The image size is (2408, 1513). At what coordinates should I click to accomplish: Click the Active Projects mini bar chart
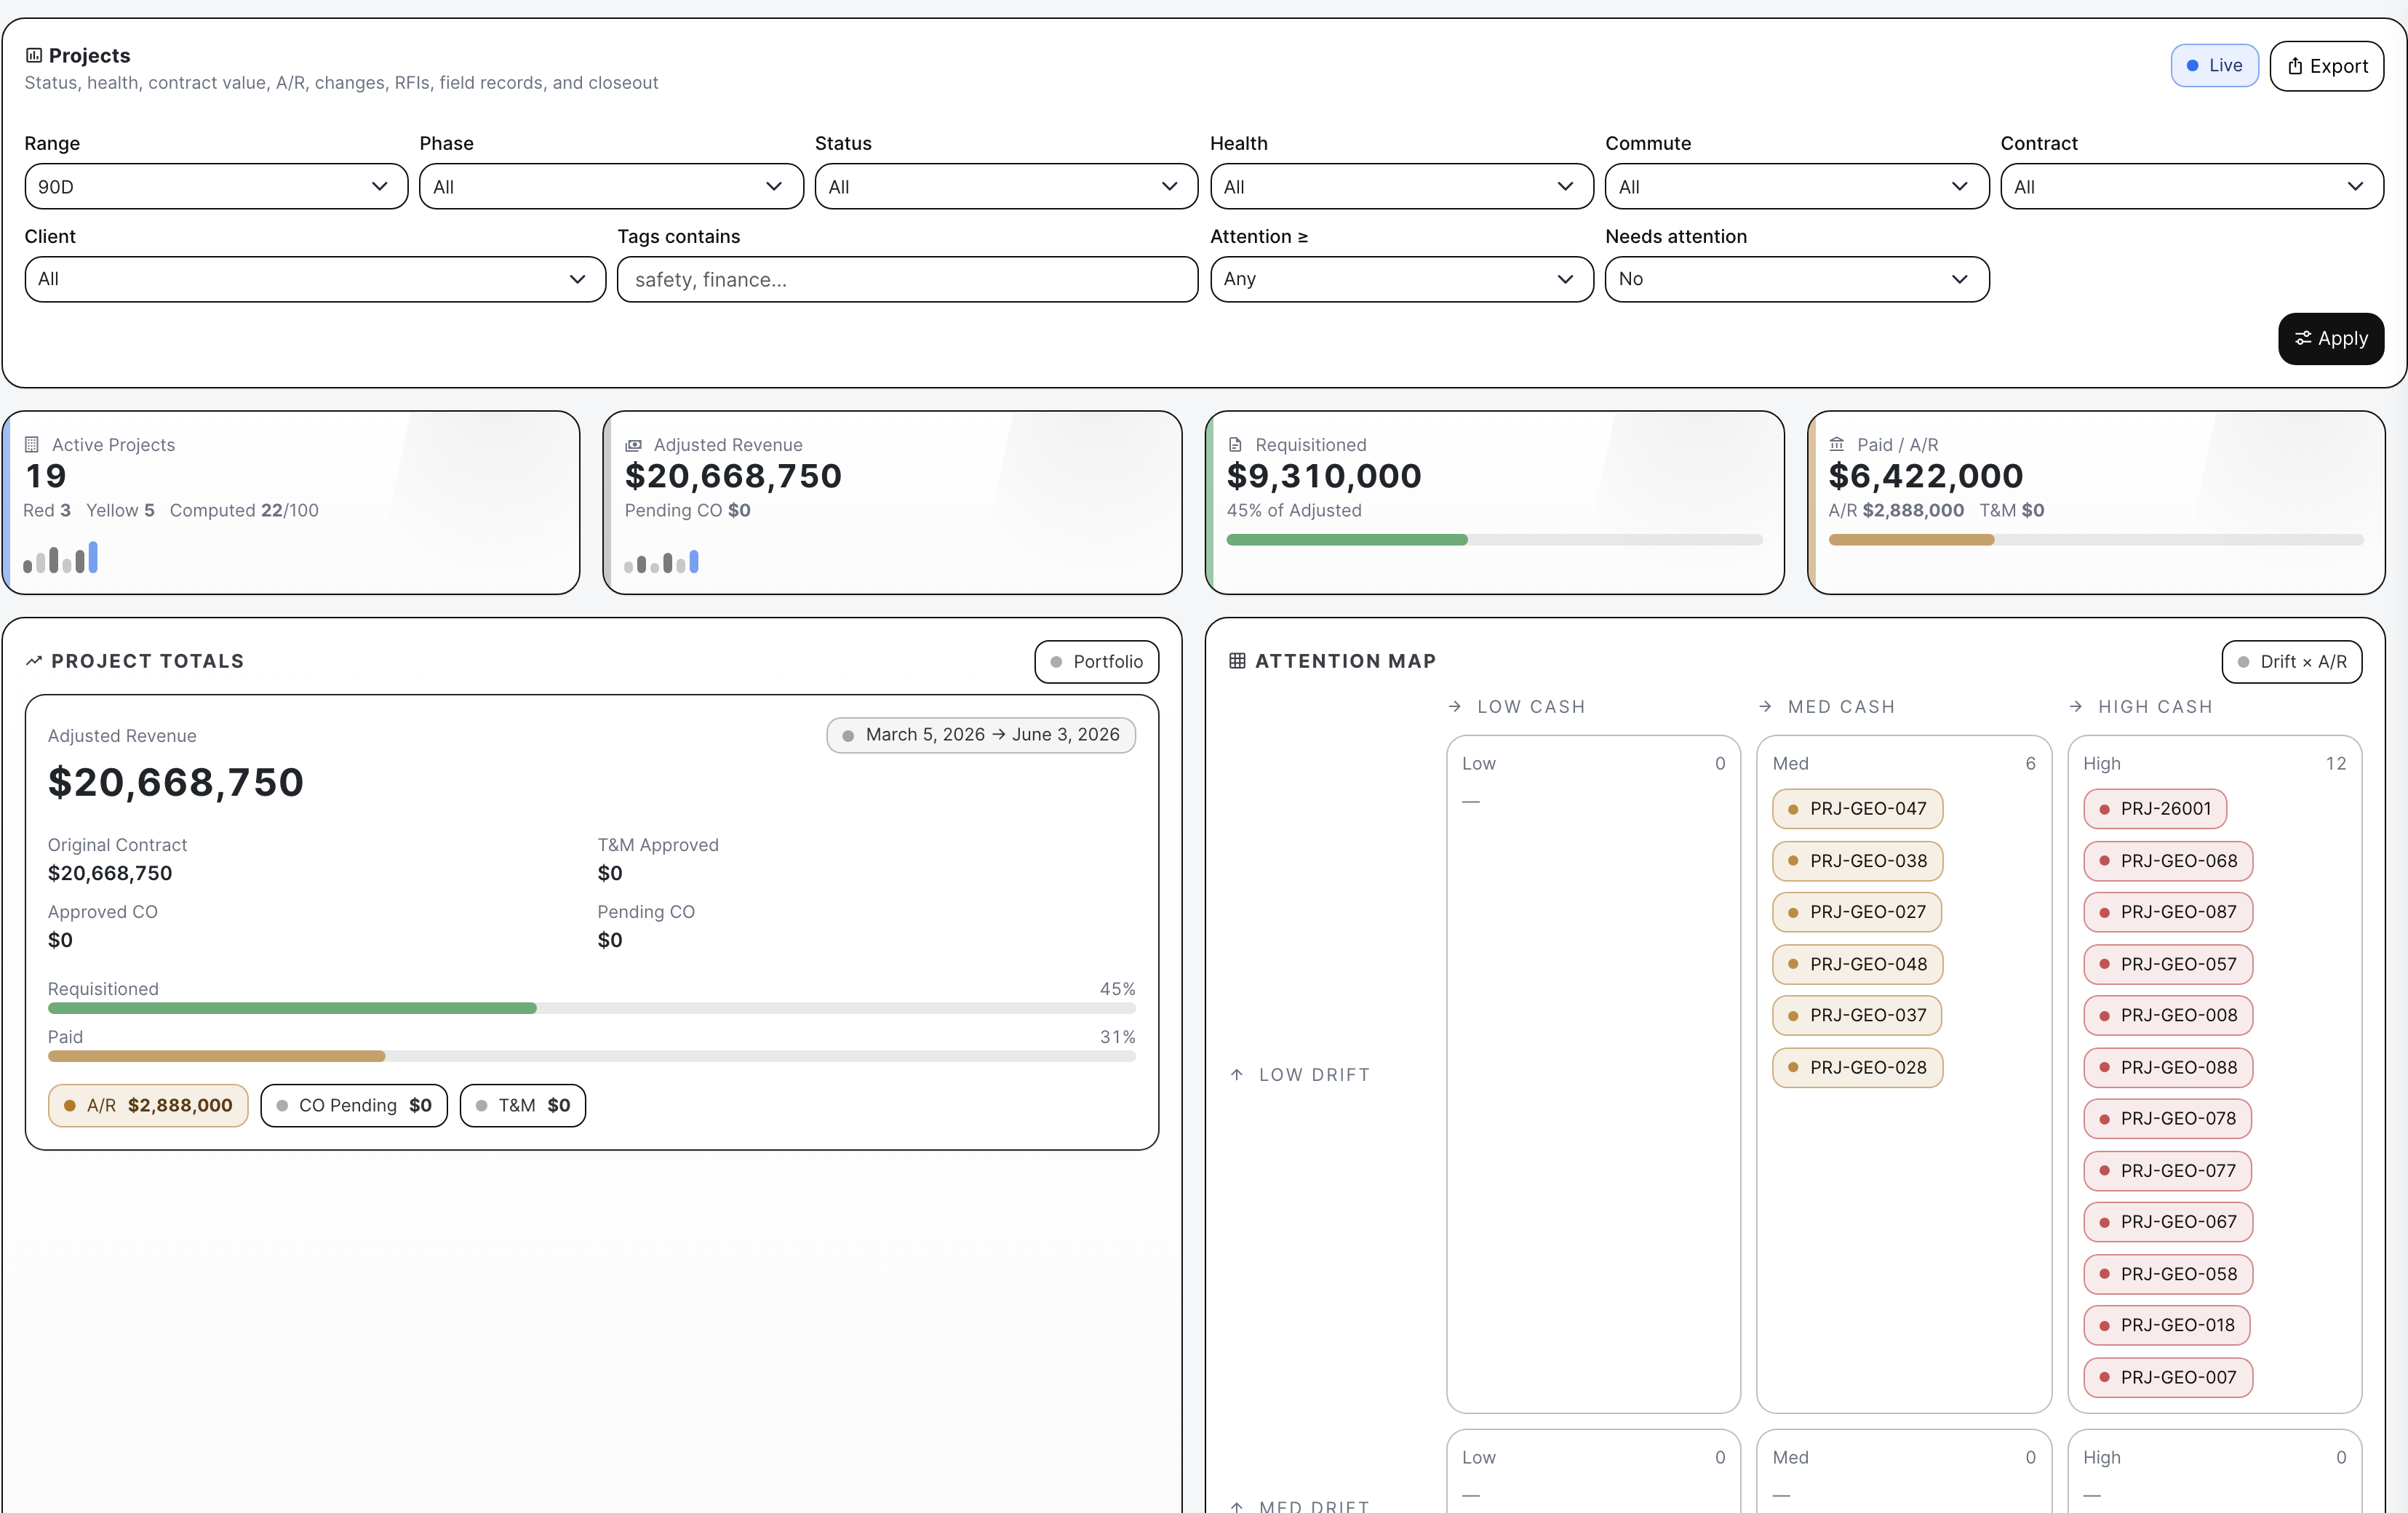[61, 557]
